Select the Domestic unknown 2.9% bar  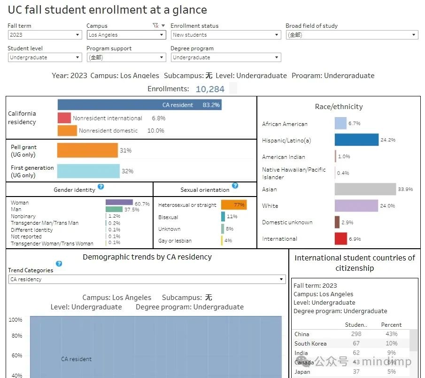pyautogui.click(x=337, y=222)
